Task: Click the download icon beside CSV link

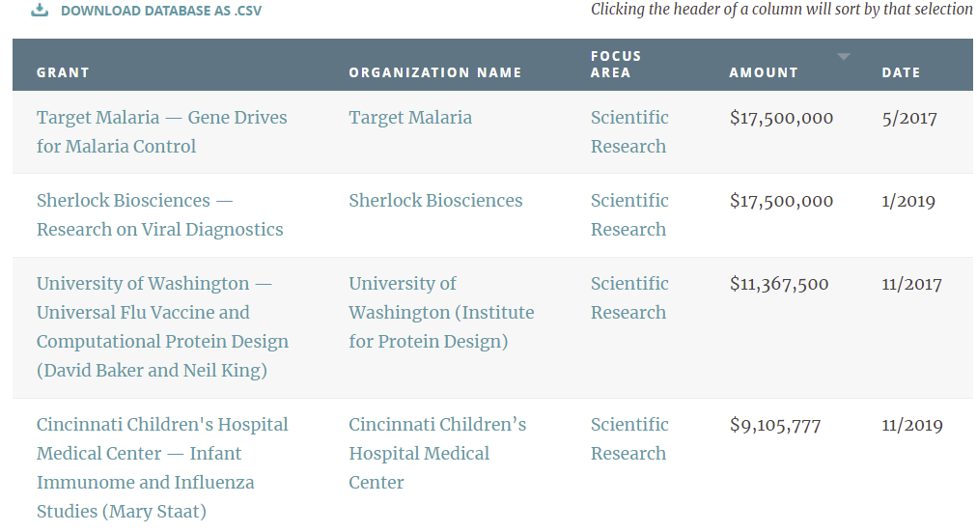Action: (x=40, y=11)
